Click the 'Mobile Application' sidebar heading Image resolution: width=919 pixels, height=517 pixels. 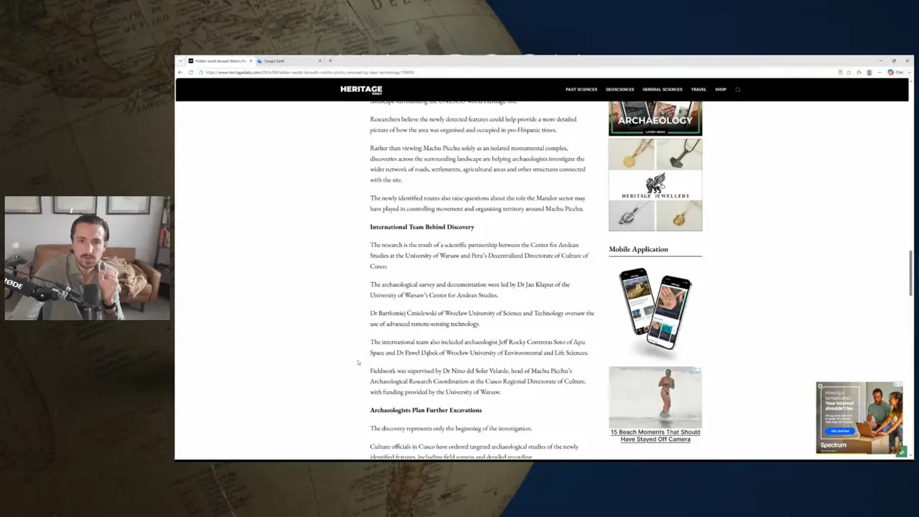tap(638, 249)
